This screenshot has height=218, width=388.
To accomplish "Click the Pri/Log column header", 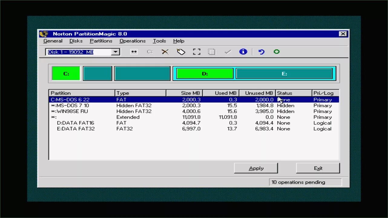I will [x=325, y=93].
